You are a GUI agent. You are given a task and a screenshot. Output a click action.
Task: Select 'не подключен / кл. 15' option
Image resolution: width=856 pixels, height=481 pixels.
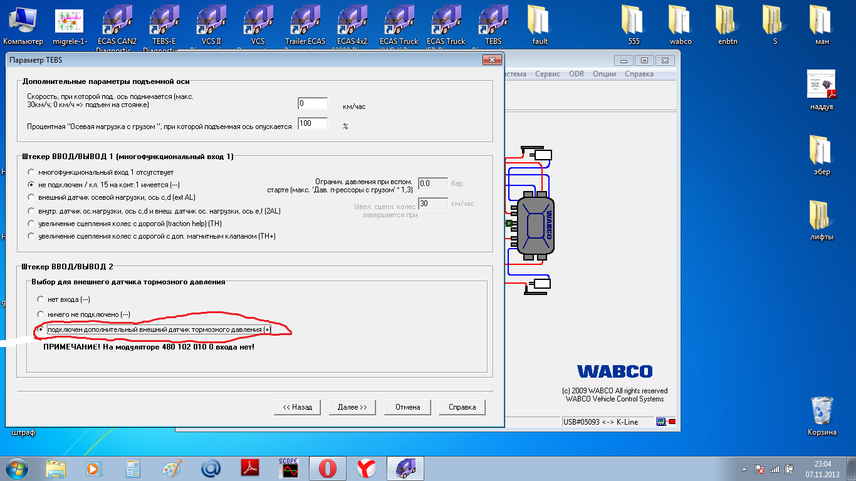[x=104, y=185]
